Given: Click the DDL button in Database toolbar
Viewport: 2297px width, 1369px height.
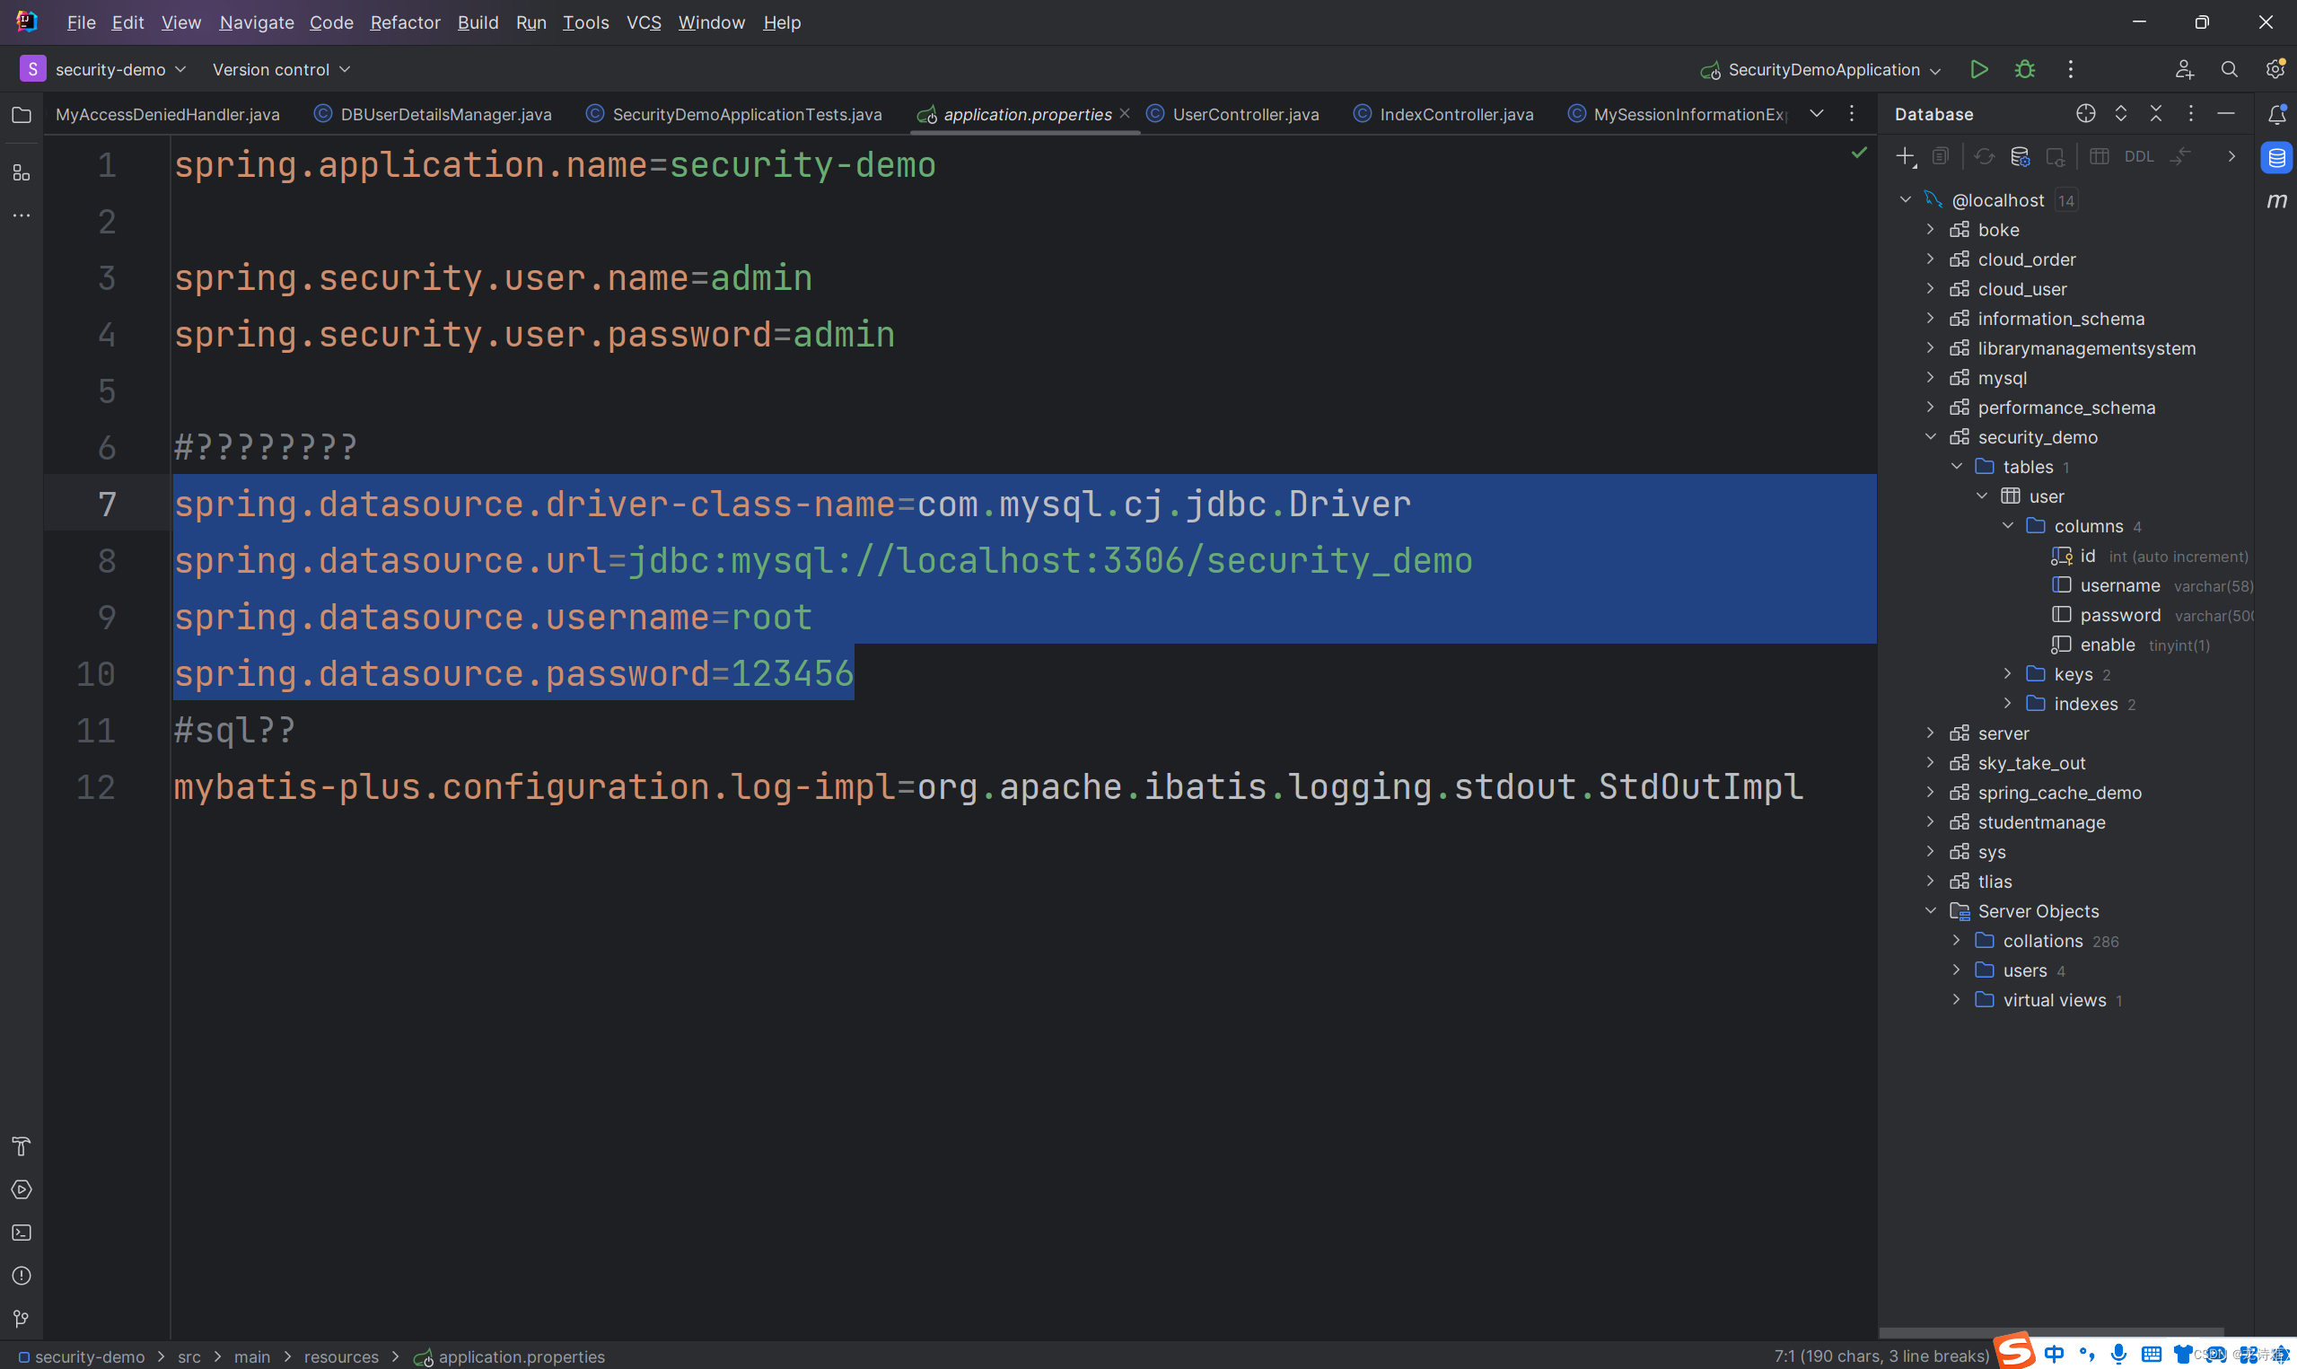Looking at the screenshot, I should 2138,157.
